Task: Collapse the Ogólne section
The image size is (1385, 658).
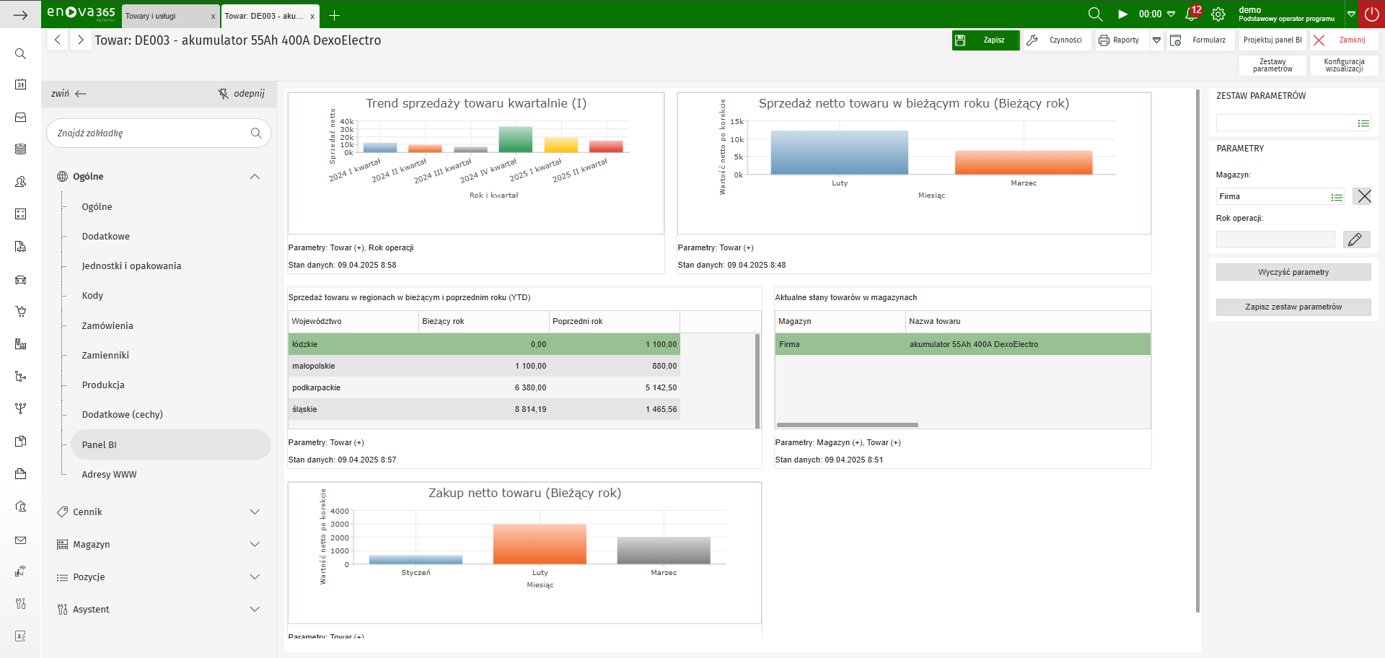Action: click(x=255, y=177)
